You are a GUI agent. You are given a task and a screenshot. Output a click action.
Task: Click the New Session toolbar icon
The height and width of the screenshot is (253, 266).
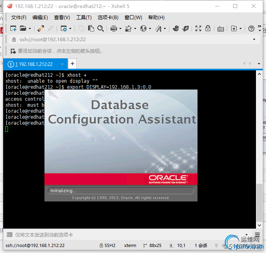click(x=13, y=28)
